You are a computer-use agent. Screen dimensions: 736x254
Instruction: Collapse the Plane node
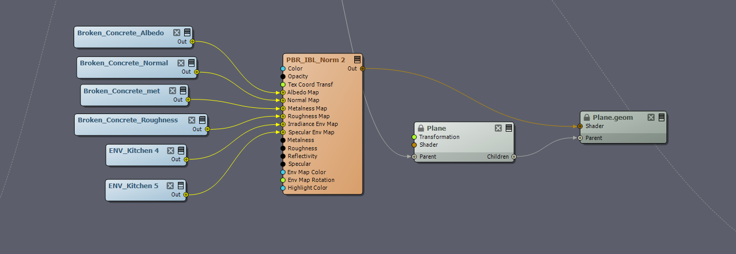coord(509,128)
